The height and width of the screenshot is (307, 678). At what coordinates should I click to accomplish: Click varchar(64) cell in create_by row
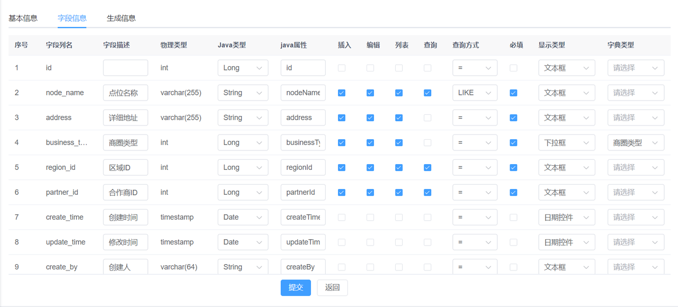click(x=179, y=267)
